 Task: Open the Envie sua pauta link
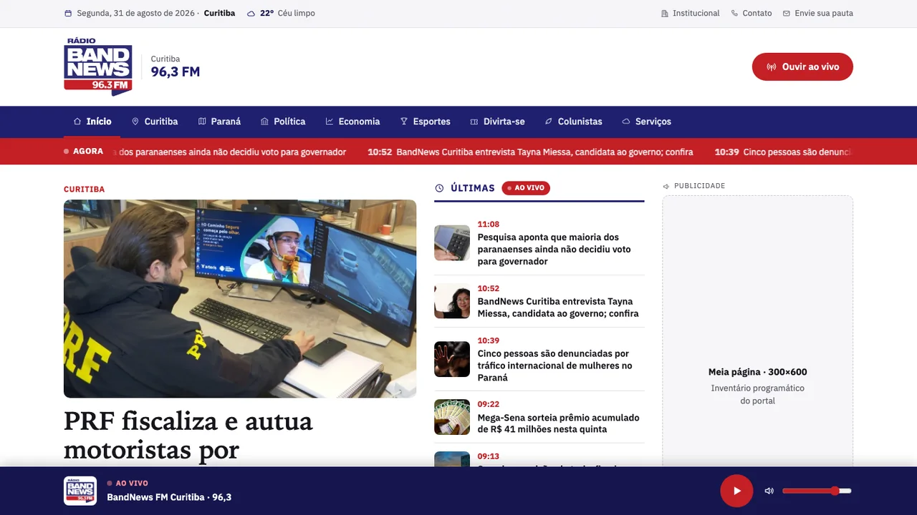[817, 14]
